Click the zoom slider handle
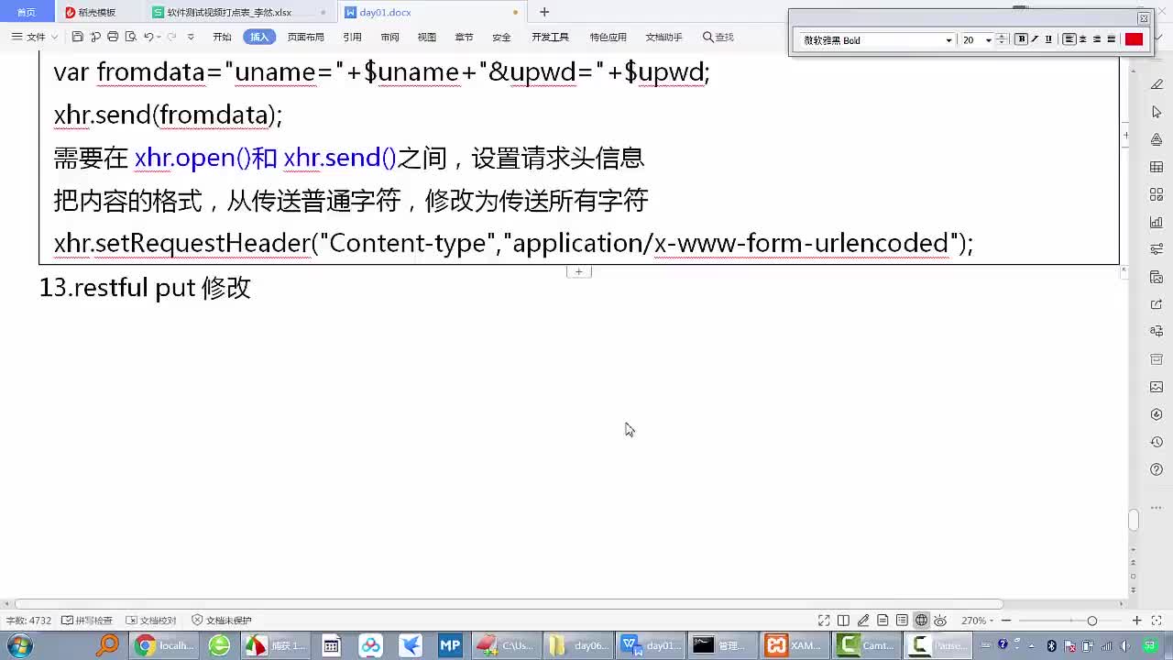1173x660 pixels. click(x=1091, y=621)
